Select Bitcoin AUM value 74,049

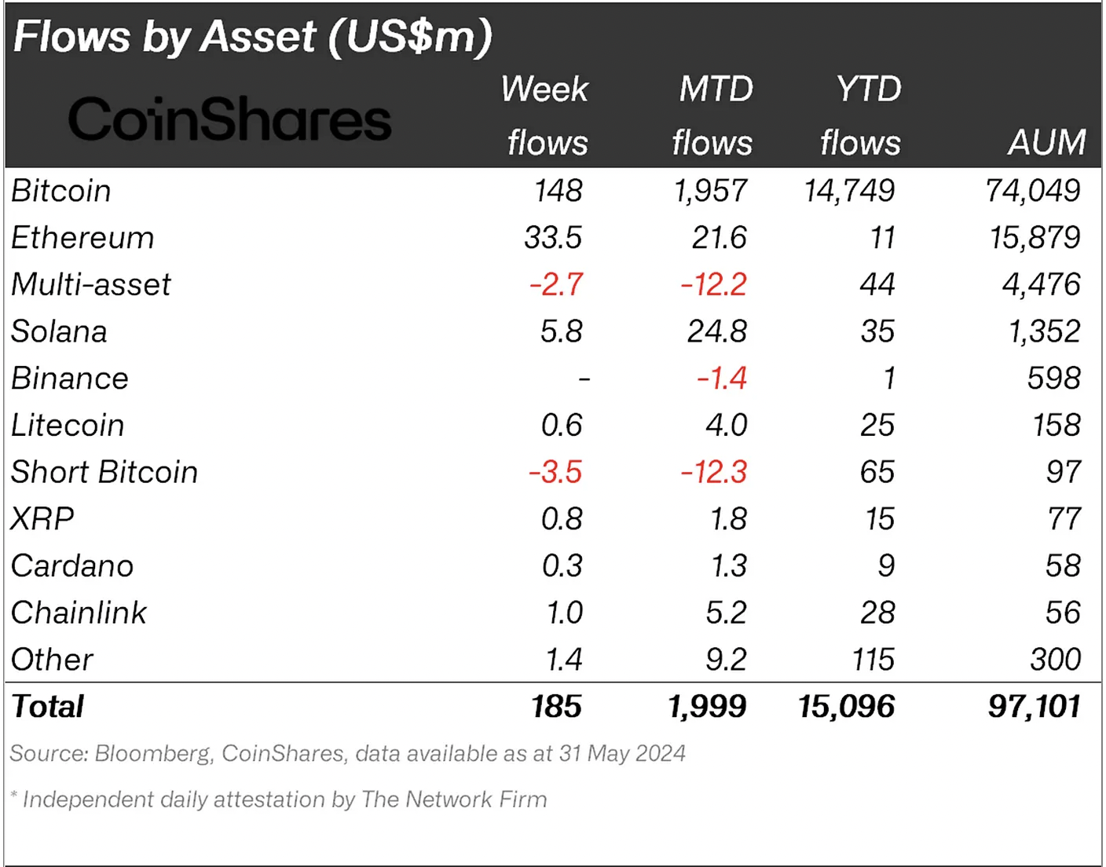pos(1033,191)
